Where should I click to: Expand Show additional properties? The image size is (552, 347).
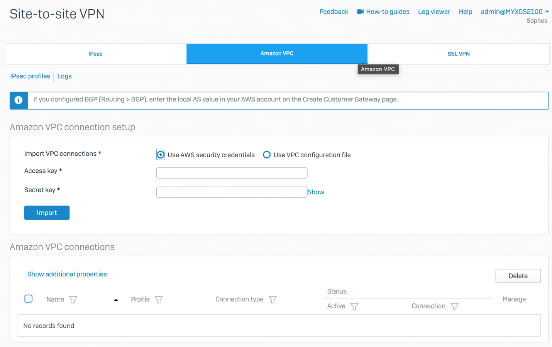pos(67,274)
